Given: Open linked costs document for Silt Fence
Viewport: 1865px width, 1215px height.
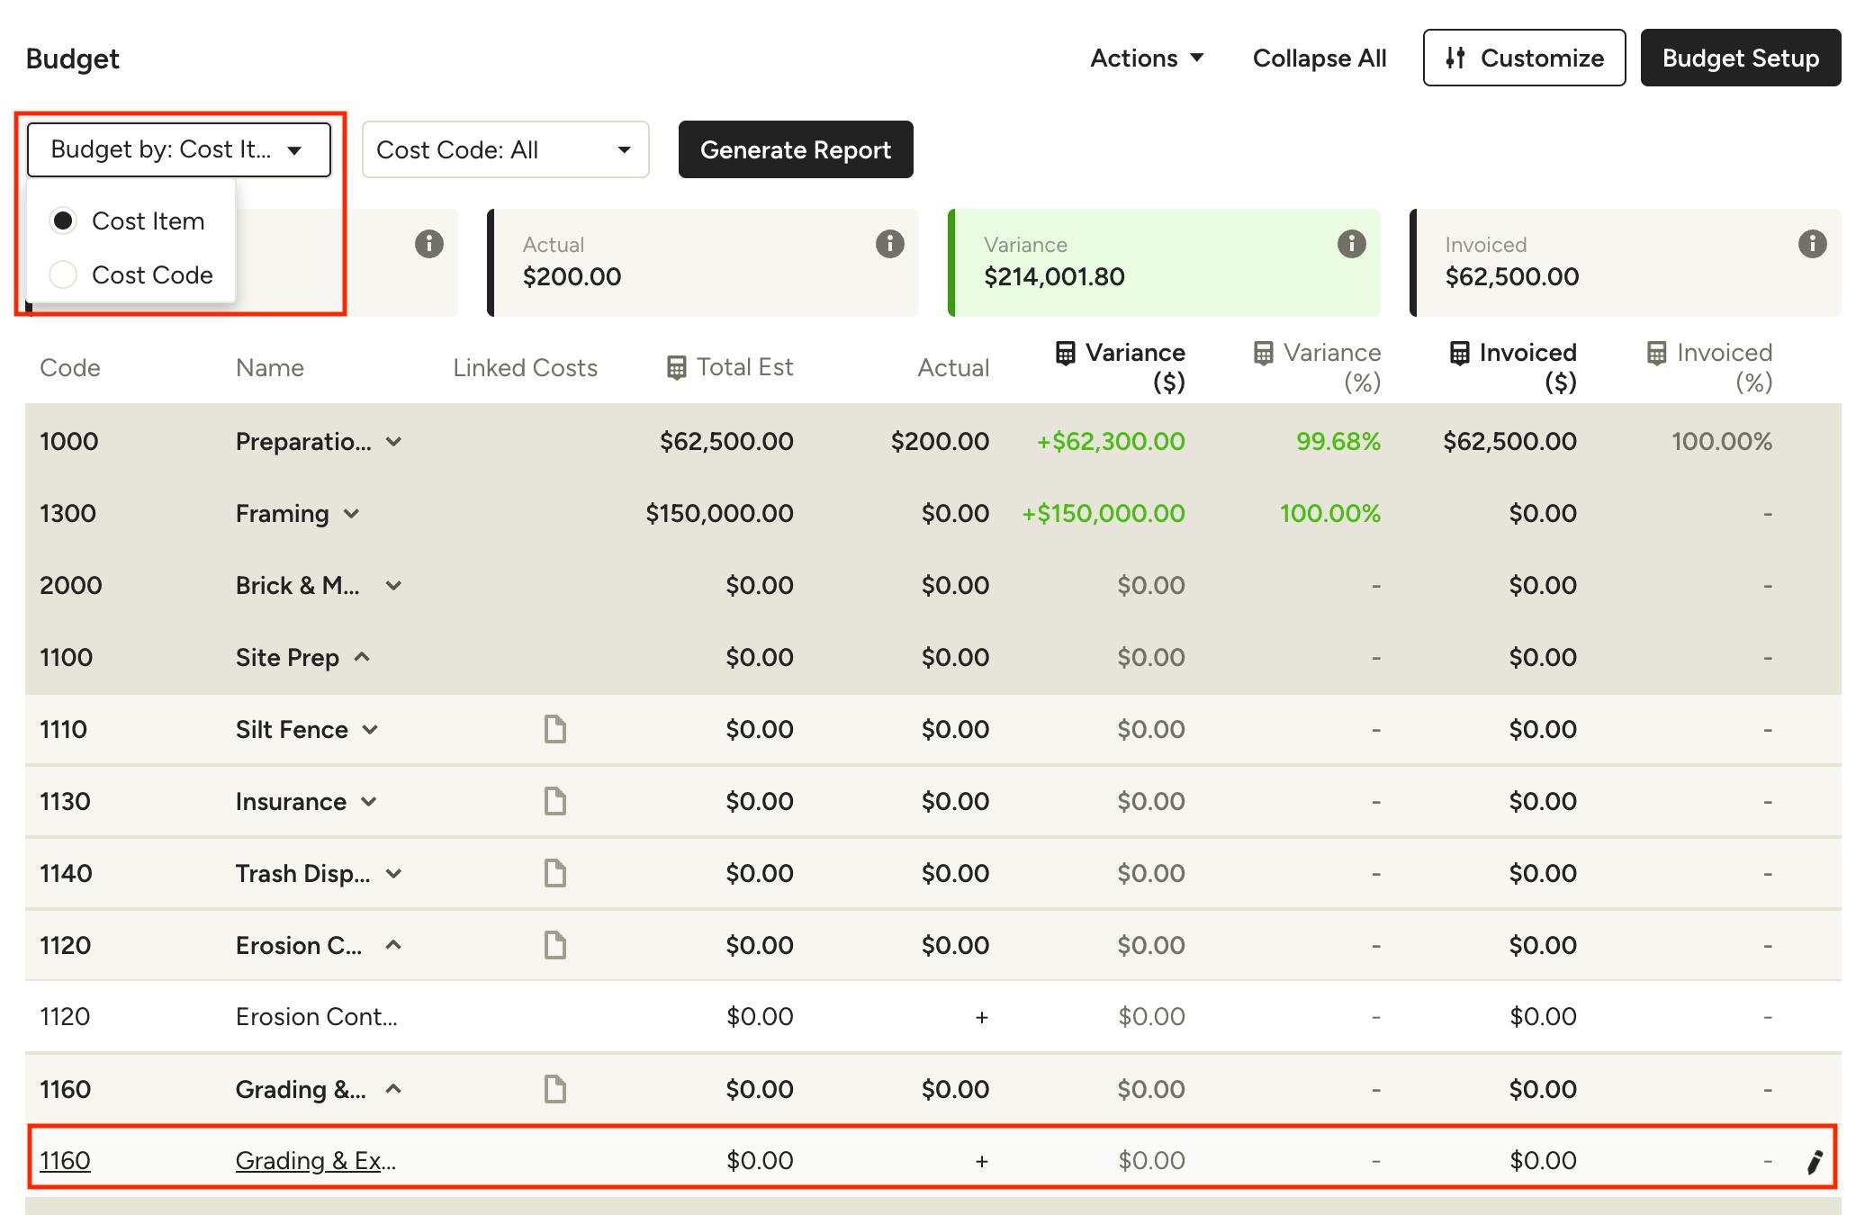Looking at the screenshot, I should [x=555, y=729].
